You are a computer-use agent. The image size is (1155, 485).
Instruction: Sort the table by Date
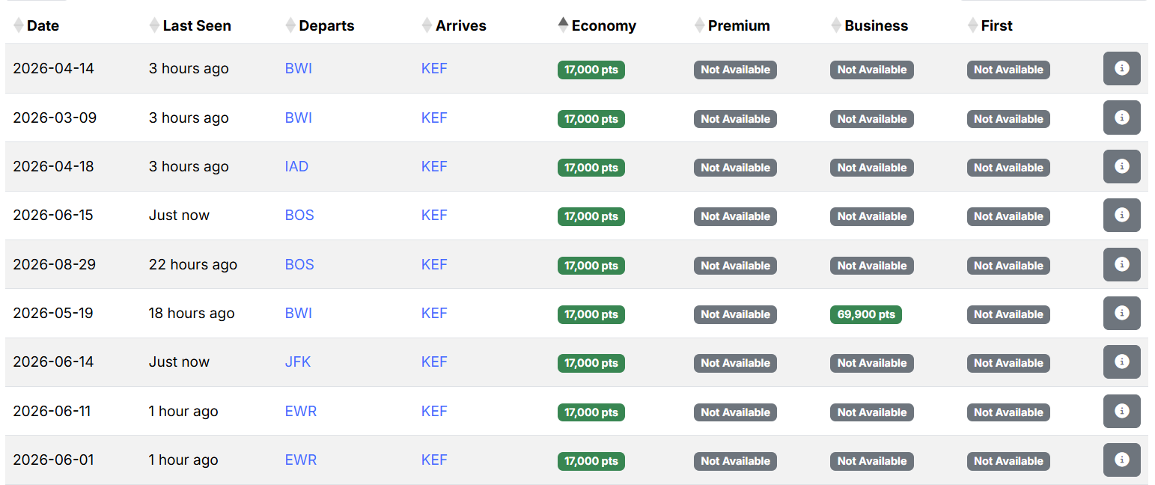coord(36,25)
